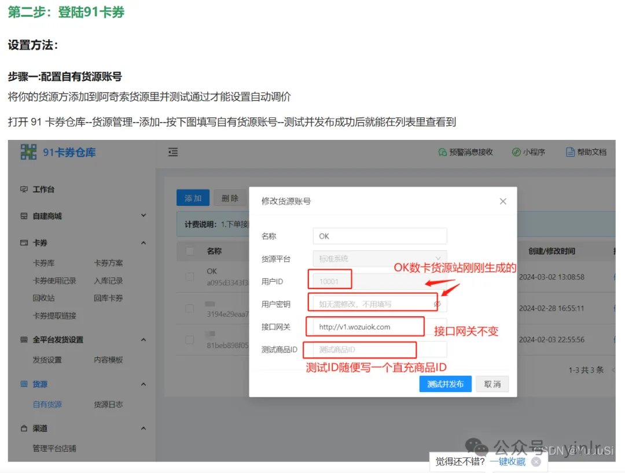Toggle password visibility eye in 用户密钥 field
Viewport: 625px width, 473px height.
437,304
